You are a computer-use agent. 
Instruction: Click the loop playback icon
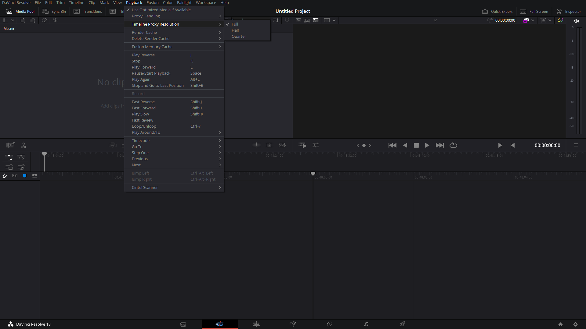coord(453,145)
